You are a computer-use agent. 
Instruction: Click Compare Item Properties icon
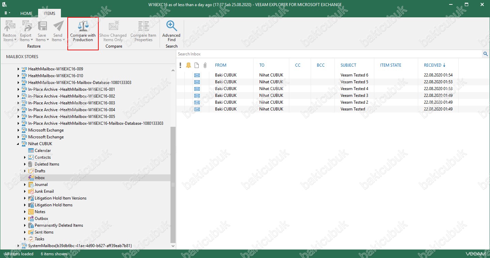click(143, 26)
